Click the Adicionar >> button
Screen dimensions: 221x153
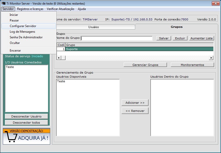135,103
